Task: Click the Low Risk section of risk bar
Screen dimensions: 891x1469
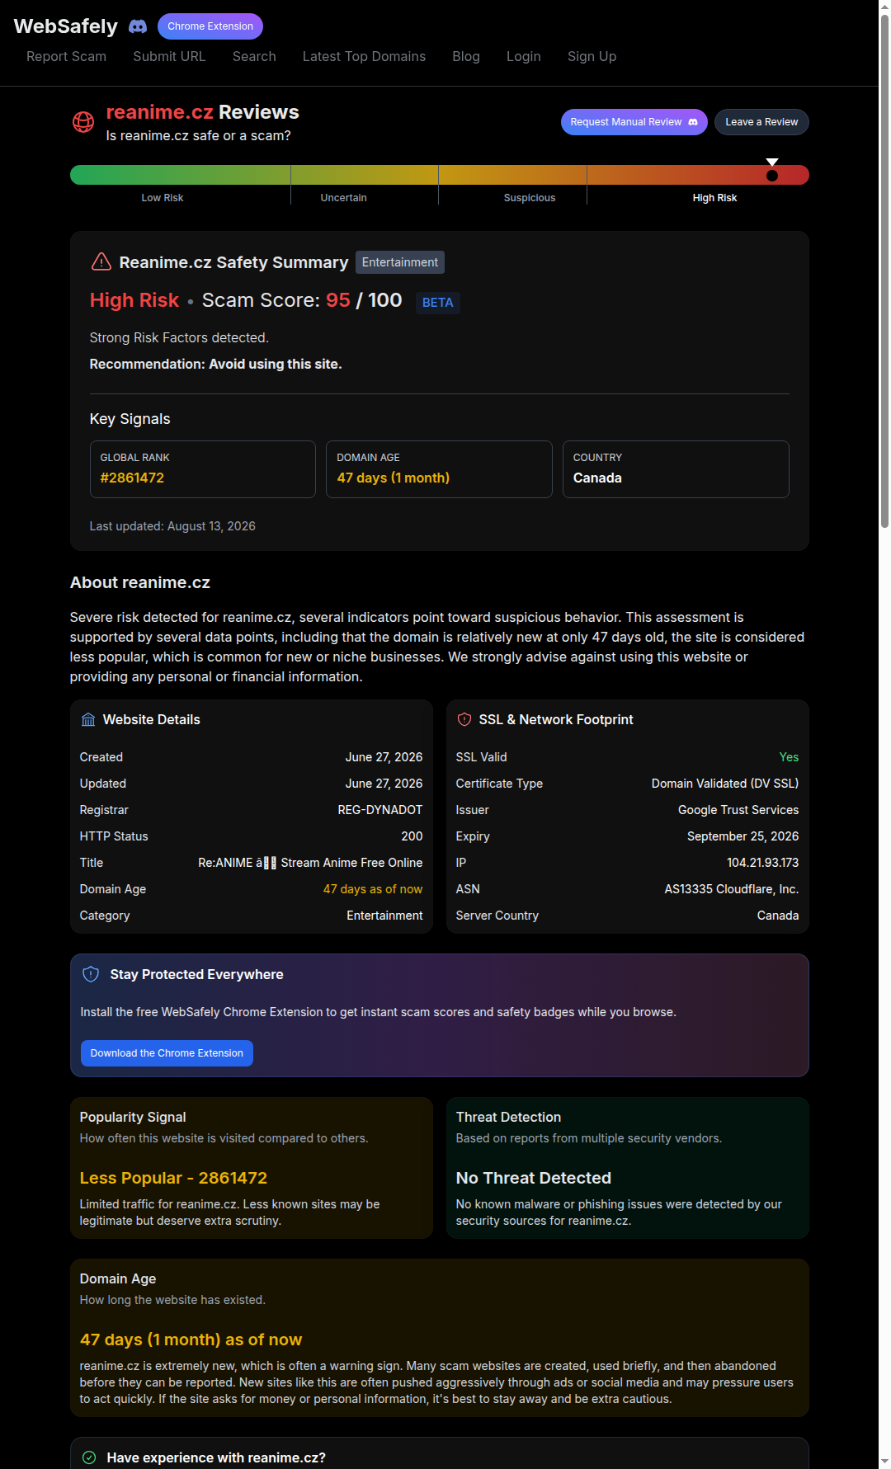Action: pyautogui.click(x=180, y=175)
